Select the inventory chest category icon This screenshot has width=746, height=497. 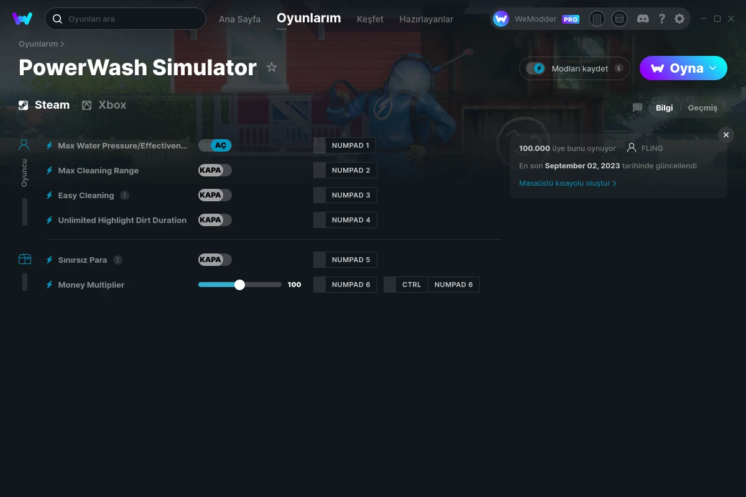click(24, 259)
